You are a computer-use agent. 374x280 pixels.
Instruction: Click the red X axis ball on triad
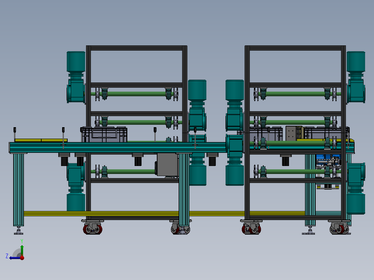click(22, 257)
